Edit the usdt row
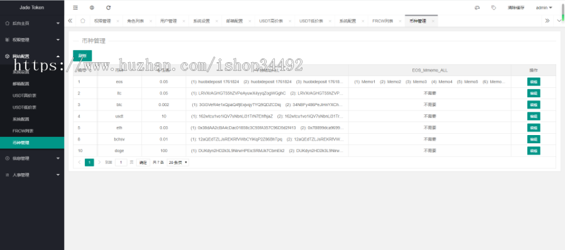The image size is (565, 250). tap(533, 116)
